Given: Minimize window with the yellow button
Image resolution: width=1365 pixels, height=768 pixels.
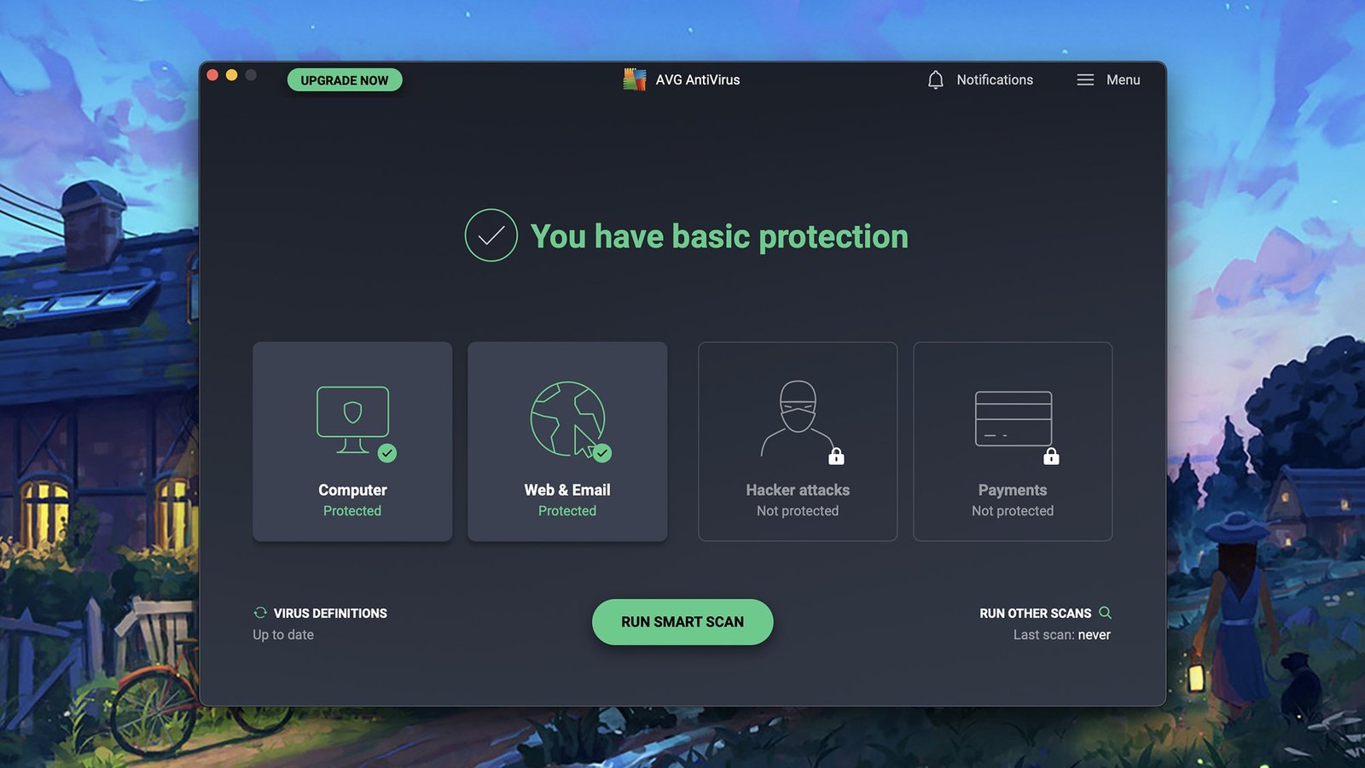Looking at the screenshot, I should tap(231, 75).
